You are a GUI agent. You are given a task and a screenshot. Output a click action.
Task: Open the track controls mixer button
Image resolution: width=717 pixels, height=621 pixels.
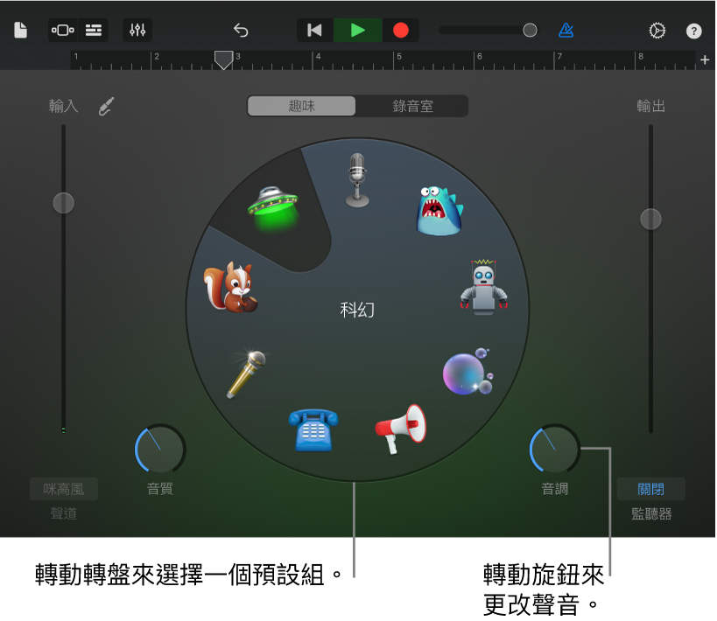[x=137, y=30]
